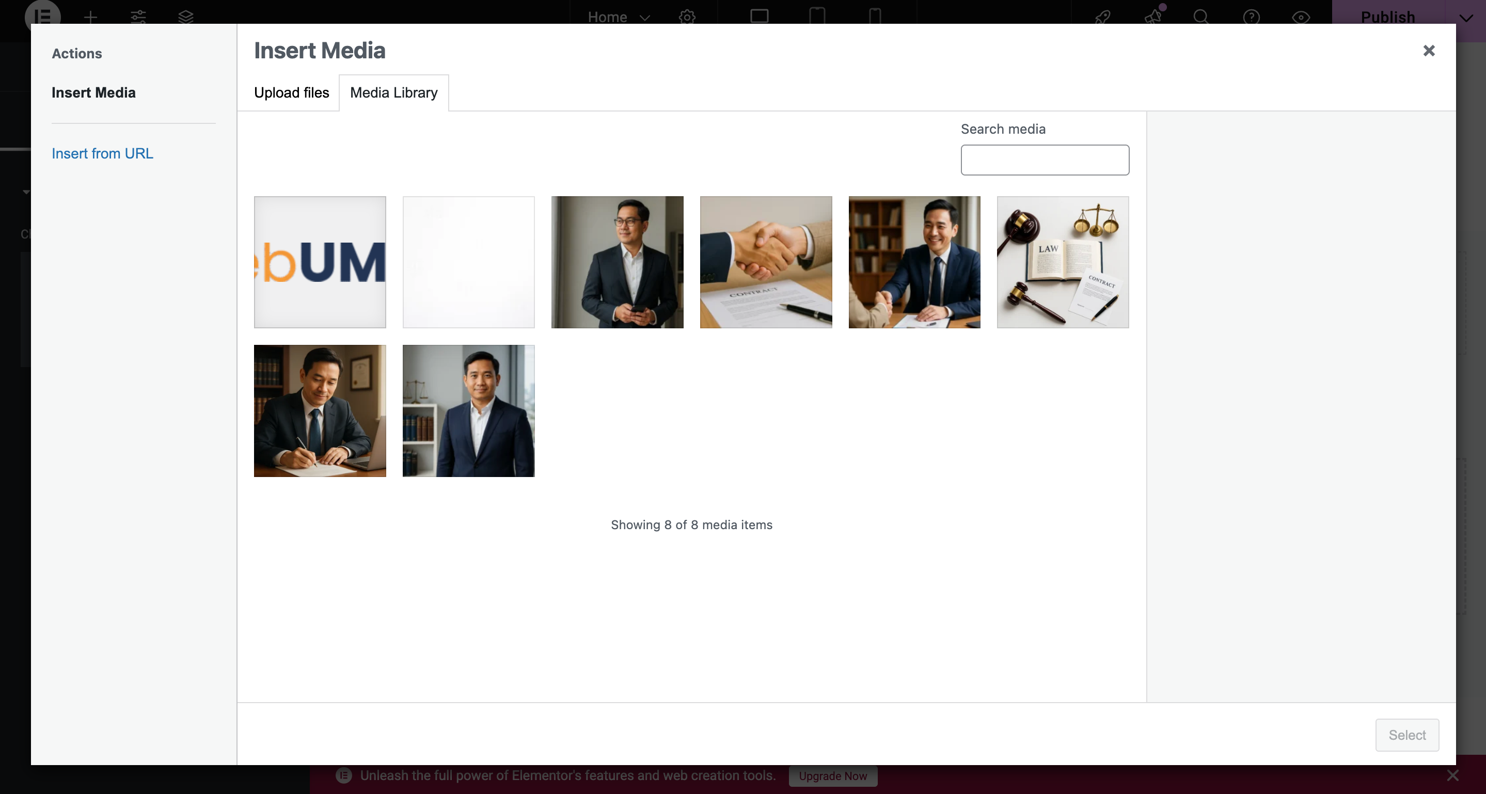The height and width of the screenshot is (794, 1486).
Task: Choose the handshake over contract image
Action: (x=766, y=262)
